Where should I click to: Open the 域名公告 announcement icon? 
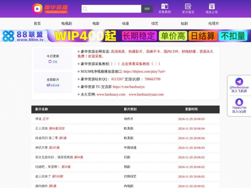coord(212,6)
